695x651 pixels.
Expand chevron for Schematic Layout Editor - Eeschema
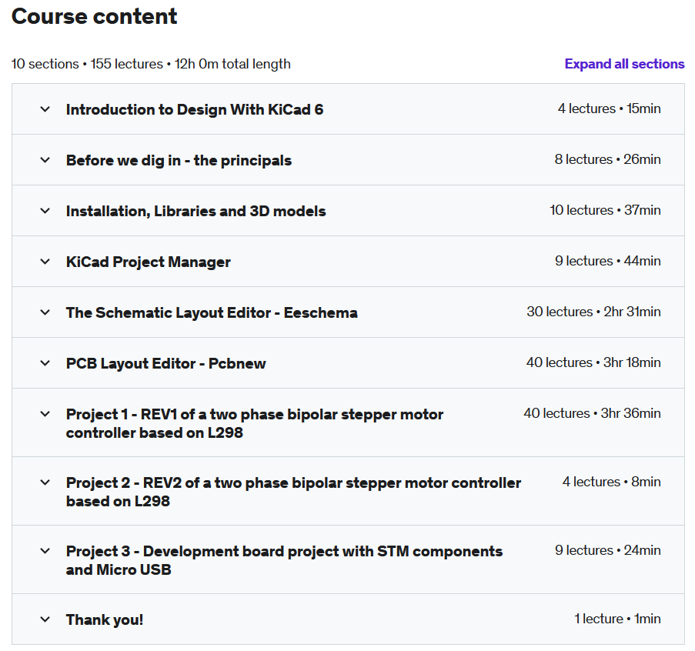click(x=45, y=312)
